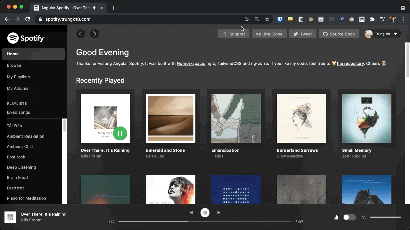Open Ambient Chill playlist
This screenshot has width=410, height=230.
click(20, 146)
